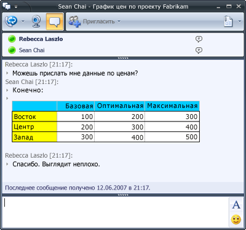Click the grip handle above message input
Viewport: 246px width, 230px height.
(123, 195)
